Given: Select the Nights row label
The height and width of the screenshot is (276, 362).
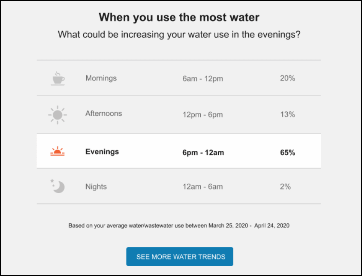Looking at the screenshot, I should (96, 187).
